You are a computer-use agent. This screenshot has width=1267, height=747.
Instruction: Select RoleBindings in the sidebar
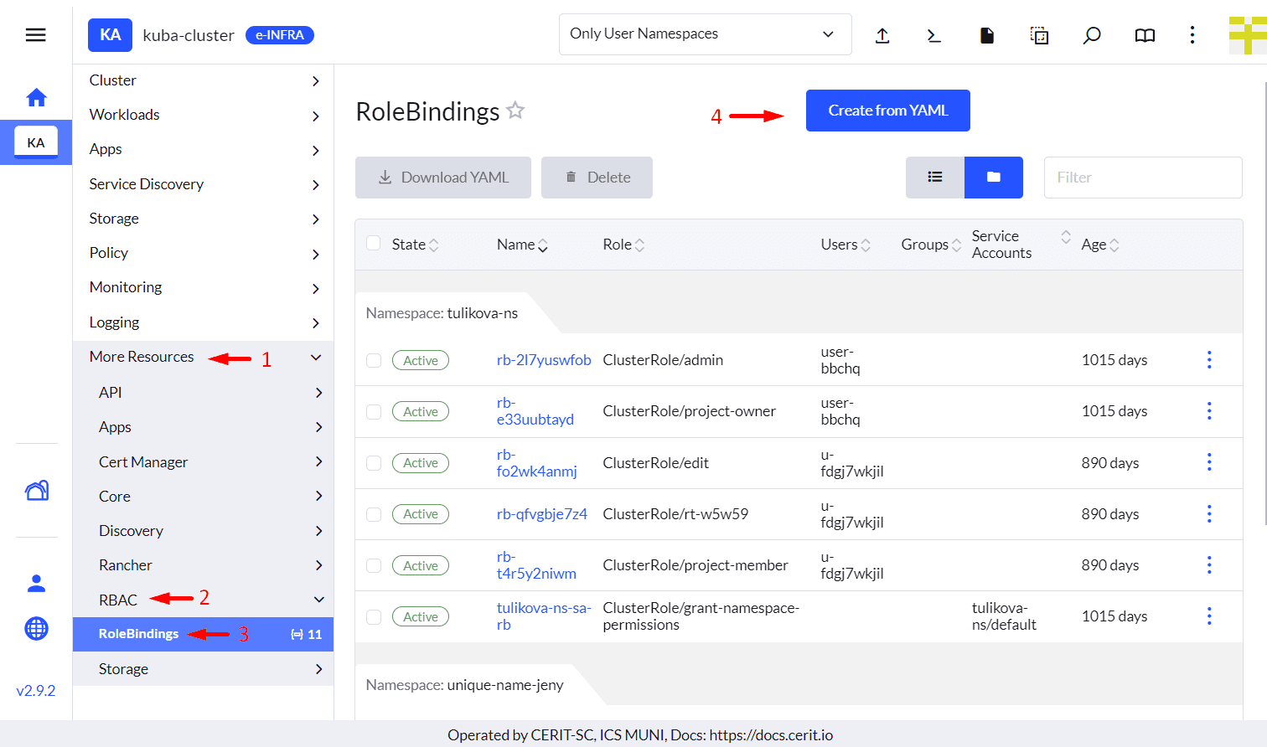click(139, 634)
